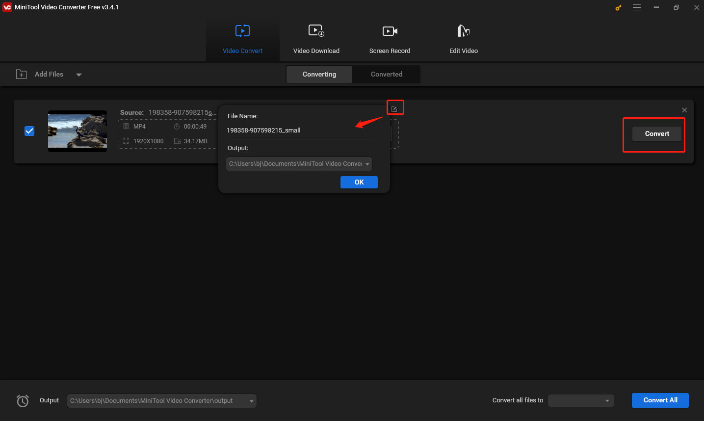The width and height of the screenshot is (704, 421).
Task: Click the MP4 format label
Action: coord(139,127)
